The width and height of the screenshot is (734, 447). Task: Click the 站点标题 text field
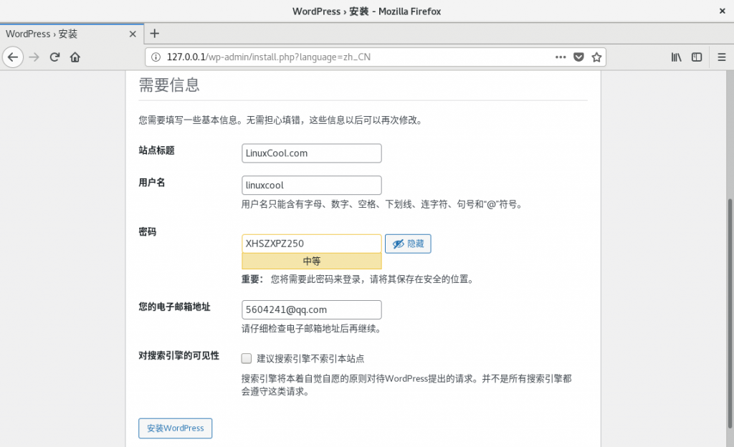pyautogui.click(x=311, y=153)
